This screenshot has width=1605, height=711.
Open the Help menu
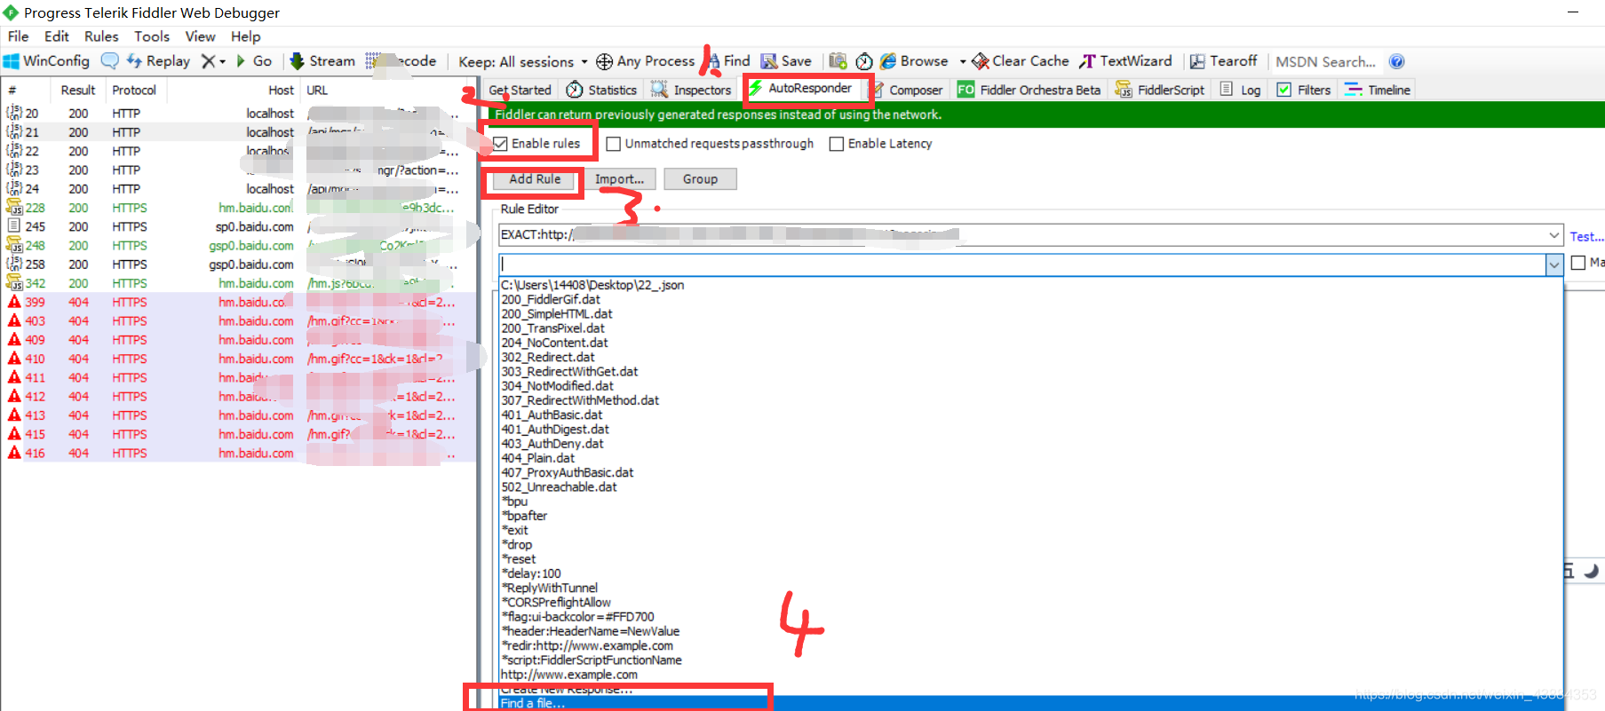click(245, 36)
